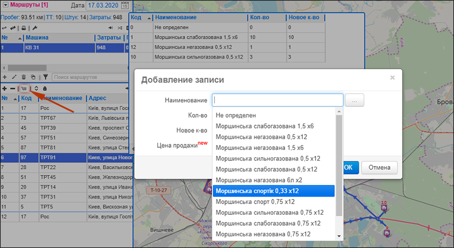Choose Моршинська слабогазована 0,75 х12 option
This screenshot has width=454, height=248.
click(274, 224)
